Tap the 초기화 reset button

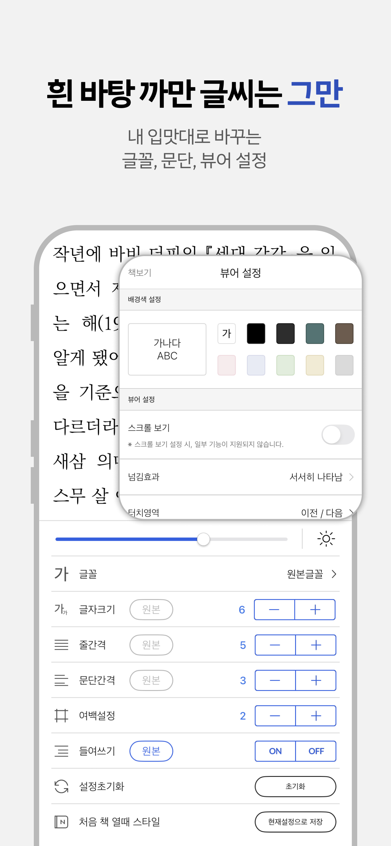[295, 786]
